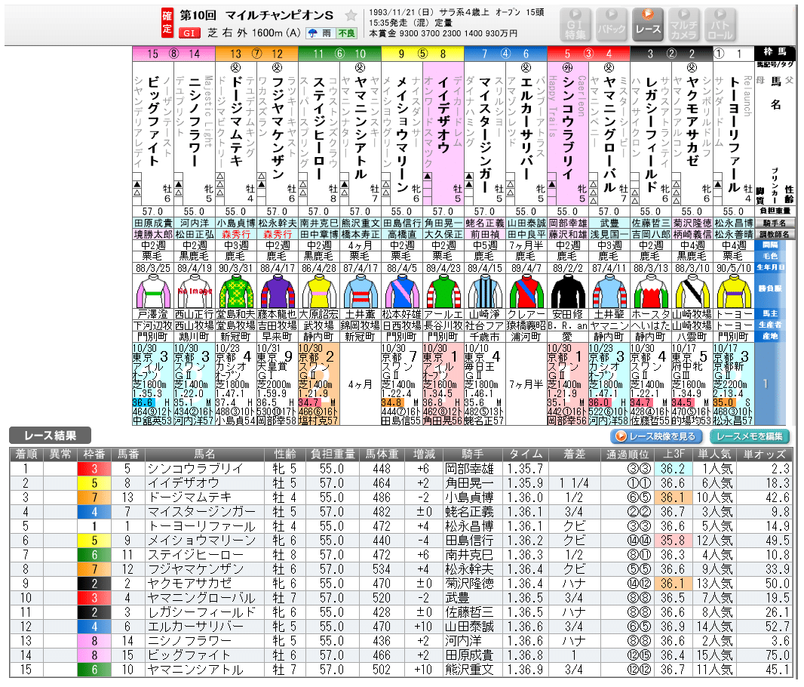Click the favorite star next to マイルチャンピオンS
This screenshot has height=687, width=804.
point(351,15)
